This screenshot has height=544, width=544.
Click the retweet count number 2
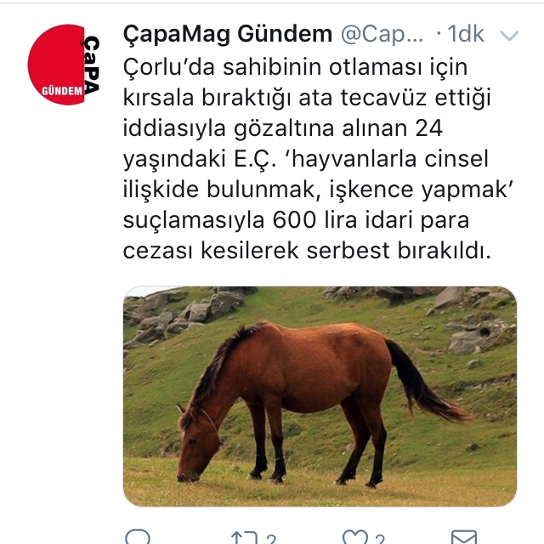point(271,539)
